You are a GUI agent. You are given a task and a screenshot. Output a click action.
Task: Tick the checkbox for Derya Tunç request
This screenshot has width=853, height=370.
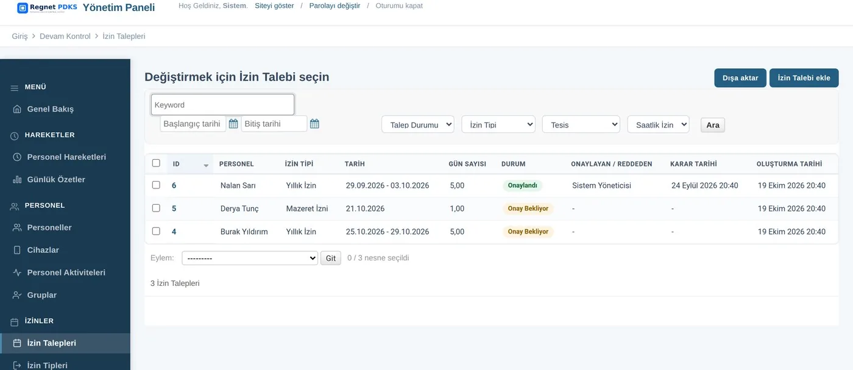156,208
